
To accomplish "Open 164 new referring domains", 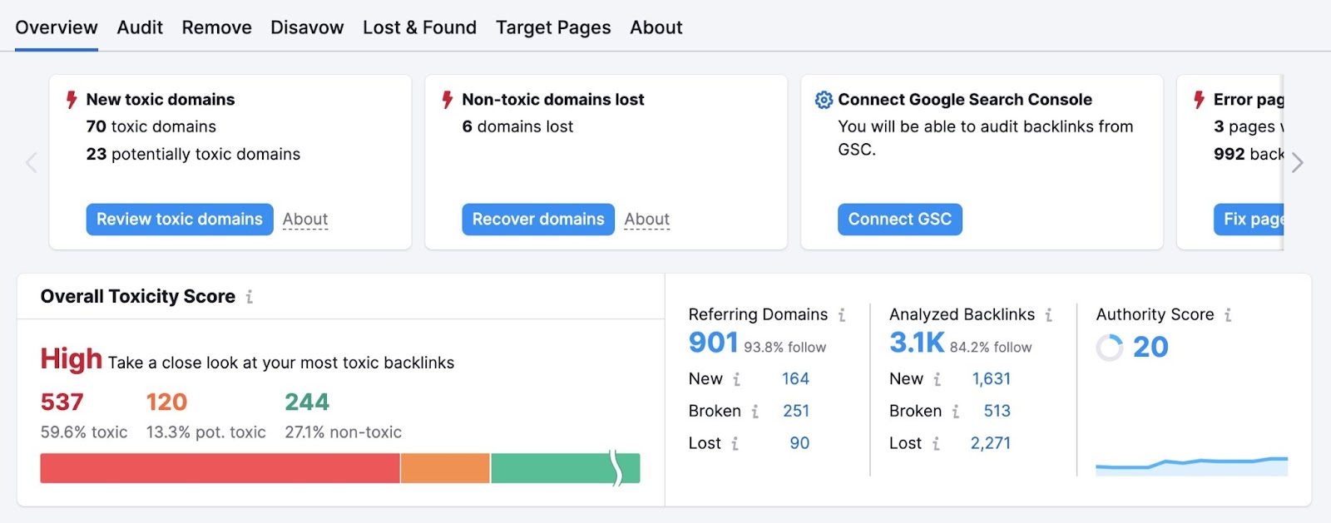I will pyautogui.click(x=795, y=379).
